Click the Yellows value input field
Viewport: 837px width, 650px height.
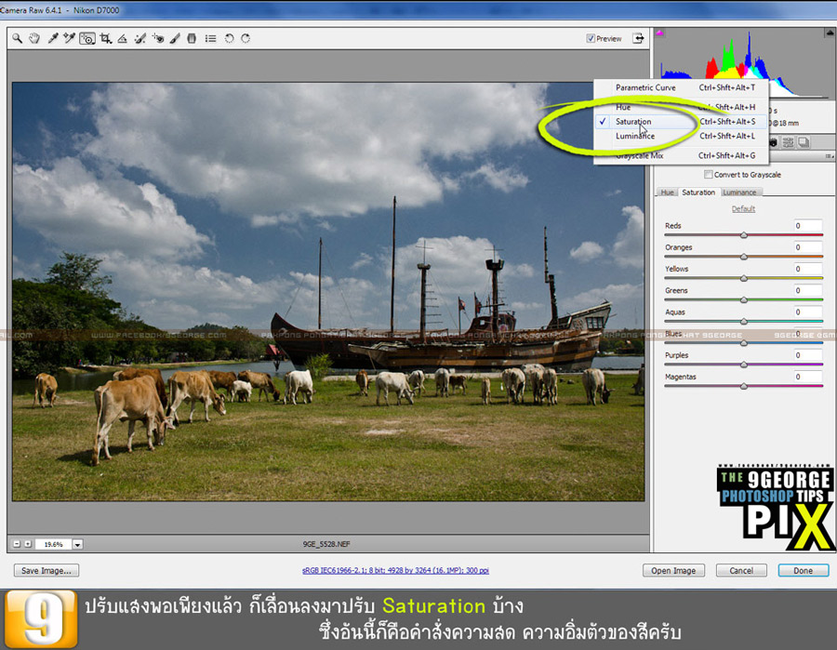coord(807,269)
